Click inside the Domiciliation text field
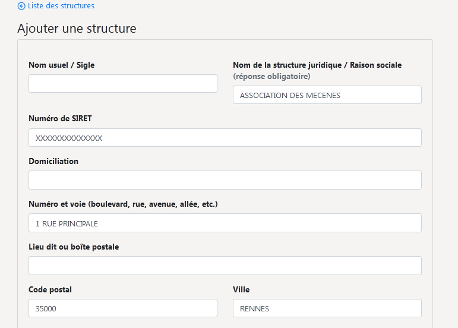This screenshot has width=458, height=328. (225, 180)
